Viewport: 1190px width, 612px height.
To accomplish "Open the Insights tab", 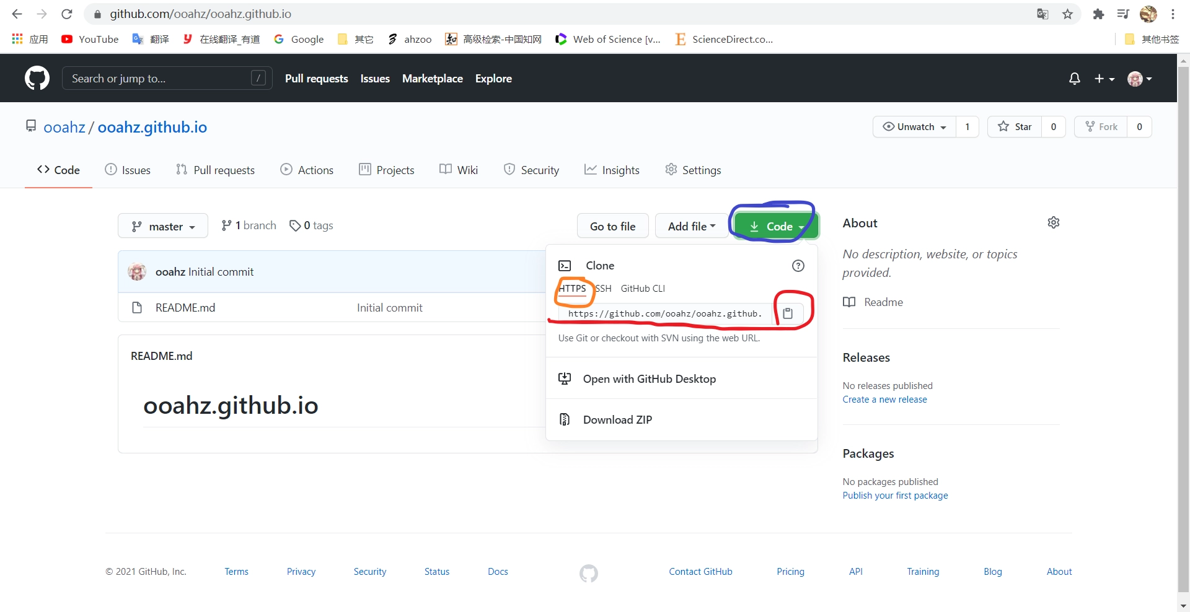I will [612, 170].
